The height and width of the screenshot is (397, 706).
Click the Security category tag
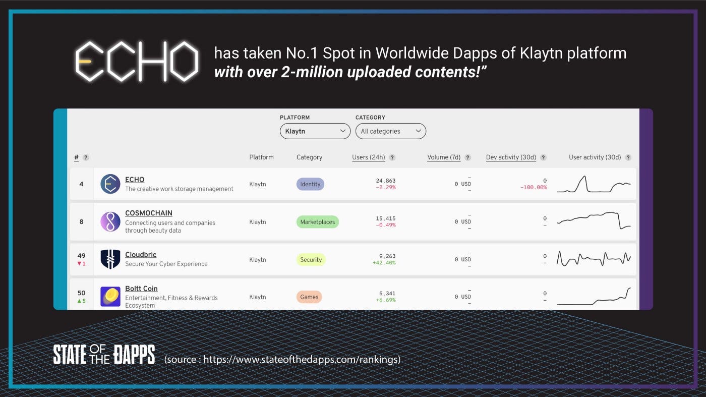311,260
